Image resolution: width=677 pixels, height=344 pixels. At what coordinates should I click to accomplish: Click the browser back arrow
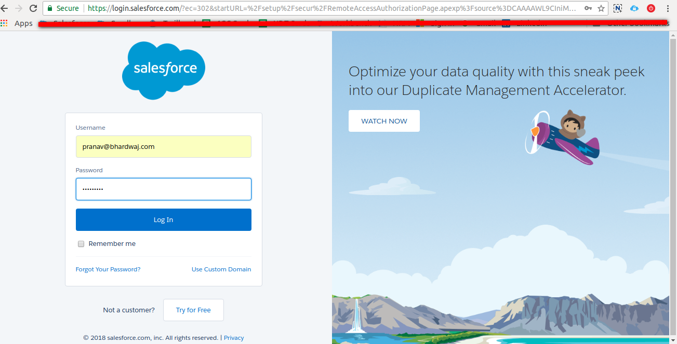click(x=5, y=8)
